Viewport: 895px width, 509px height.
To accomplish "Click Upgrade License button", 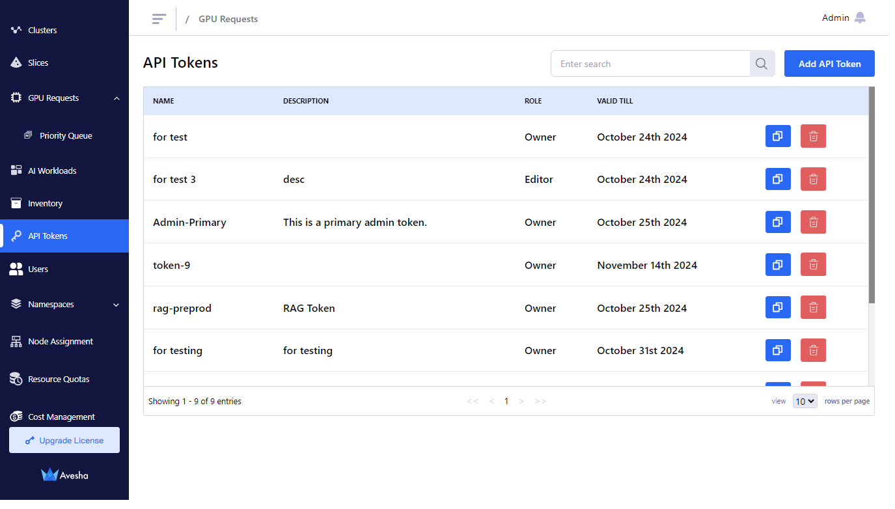I will (64, 440).
